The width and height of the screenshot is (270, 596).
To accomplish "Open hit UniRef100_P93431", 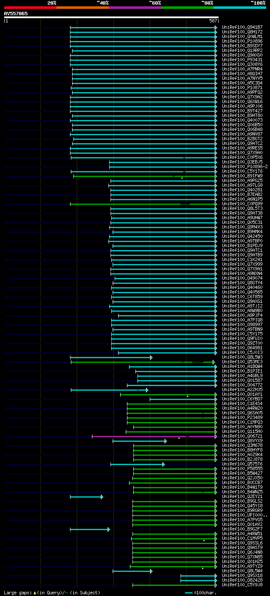I will coord(242,60).
